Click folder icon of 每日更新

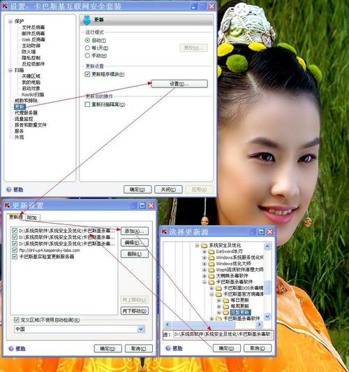pyautogui.click(x=226, y=301)
